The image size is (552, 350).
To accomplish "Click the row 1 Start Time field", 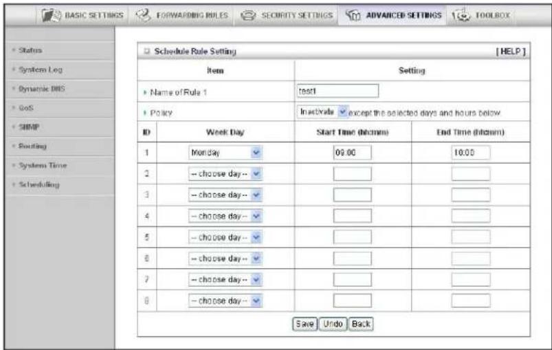I will [x=353, y=153].
